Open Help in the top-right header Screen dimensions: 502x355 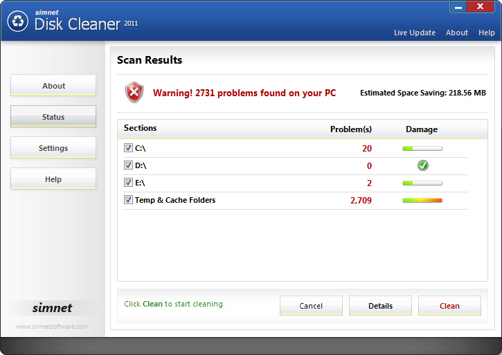(487, 33)
